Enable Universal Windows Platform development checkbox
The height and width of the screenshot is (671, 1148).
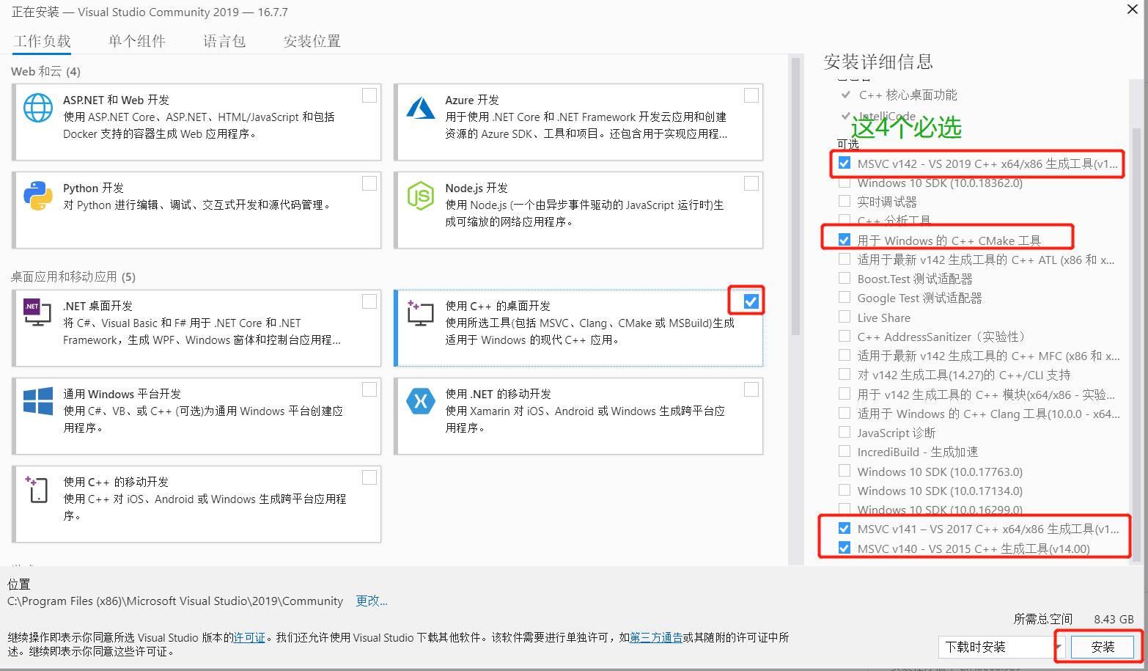(x=369, y=389)
